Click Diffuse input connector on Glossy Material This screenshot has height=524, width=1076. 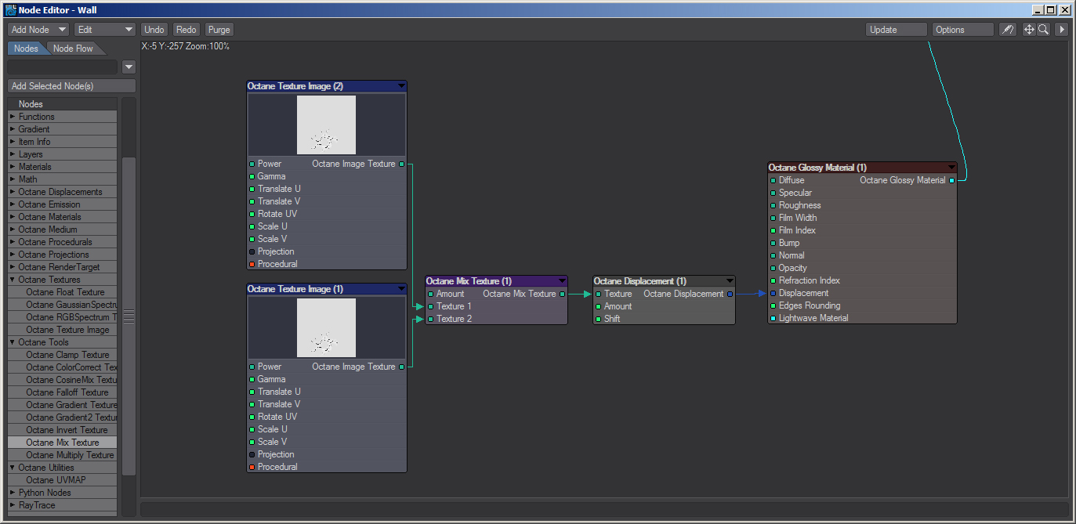point(773,180)
